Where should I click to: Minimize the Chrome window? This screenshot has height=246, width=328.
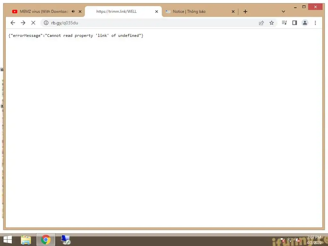(x=295, y=7)
